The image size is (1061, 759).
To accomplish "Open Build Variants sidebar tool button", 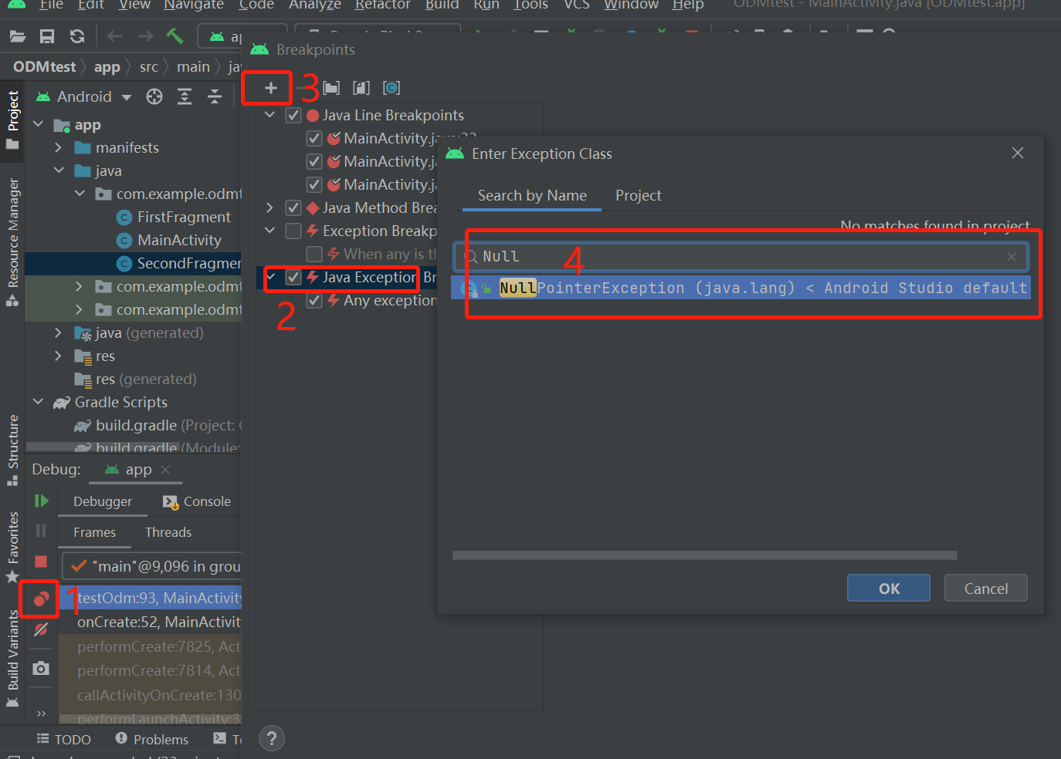I will point(12,658).
